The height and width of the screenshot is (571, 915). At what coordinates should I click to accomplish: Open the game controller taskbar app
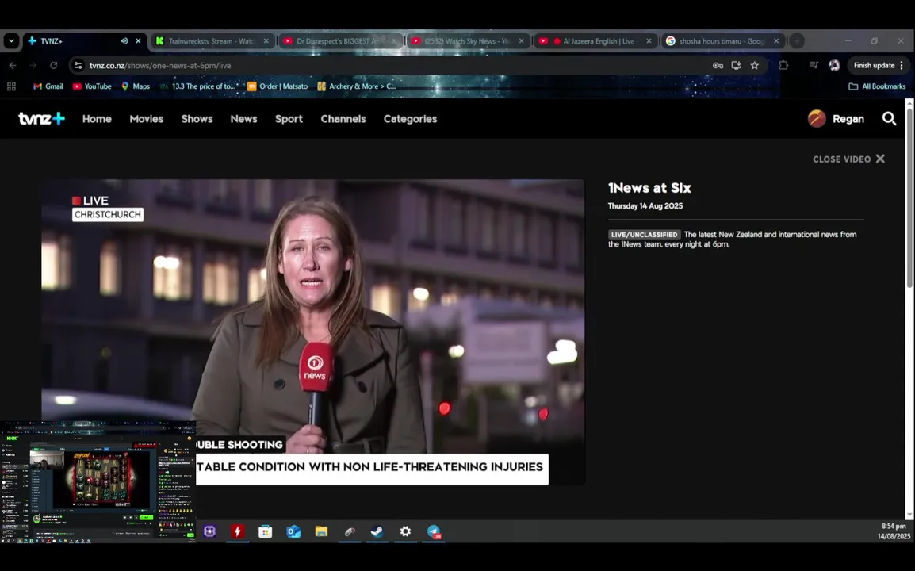pos(350,531)
